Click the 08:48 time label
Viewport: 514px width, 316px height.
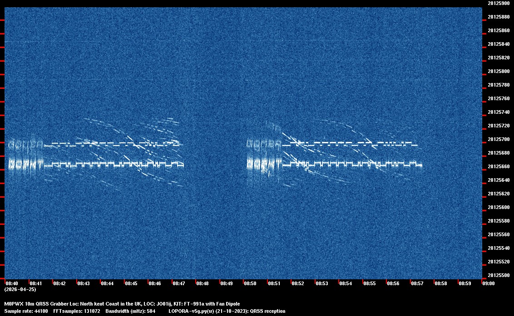(202, 283)
